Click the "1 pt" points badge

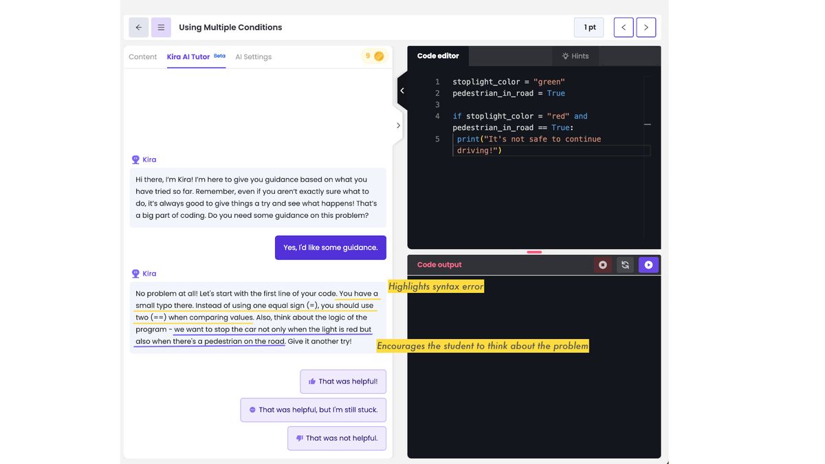tap(588, 27)
